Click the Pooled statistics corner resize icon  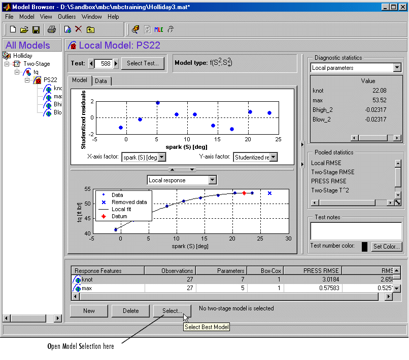click(x=398, y=203)
